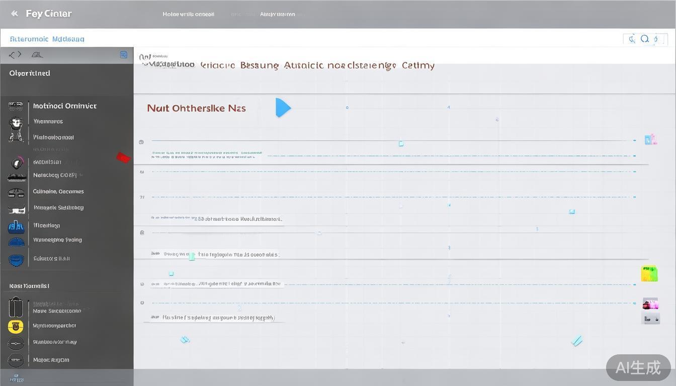Select 'Celmaine, Oecames' sidebar entry
This screenshot has width=676, height=386.
pos(58,191)
